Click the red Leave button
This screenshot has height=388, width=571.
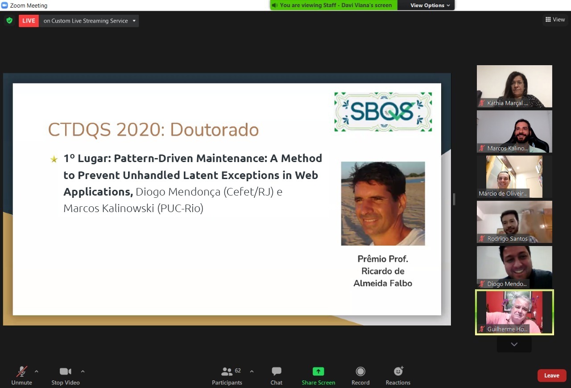[551, 375]
